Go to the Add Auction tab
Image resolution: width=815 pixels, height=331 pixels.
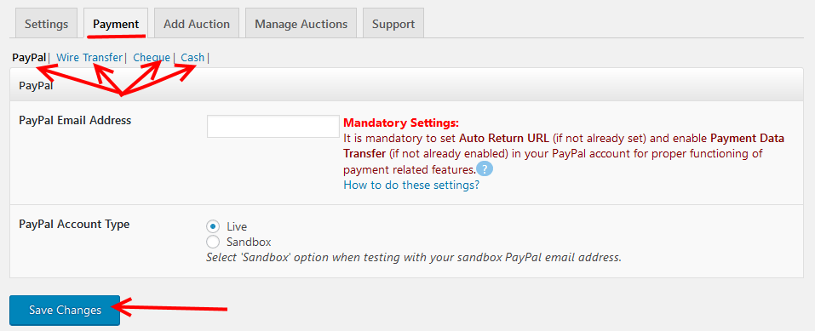pyautogui.click(x=197, y=24)
